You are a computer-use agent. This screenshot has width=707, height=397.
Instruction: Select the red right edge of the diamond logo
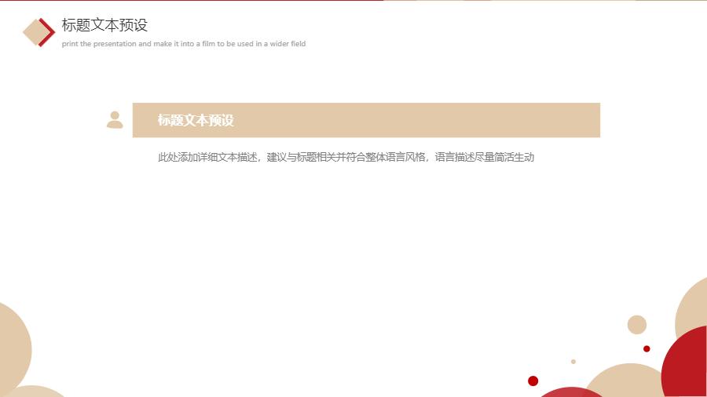[x=50, y=32]
